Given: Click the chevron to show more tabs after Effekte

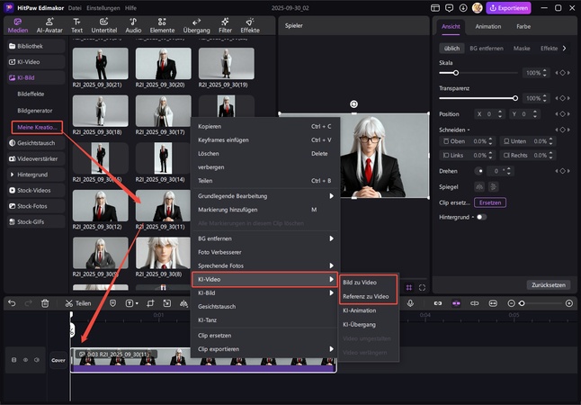Looking at the screenshot, I should point(564,49).
